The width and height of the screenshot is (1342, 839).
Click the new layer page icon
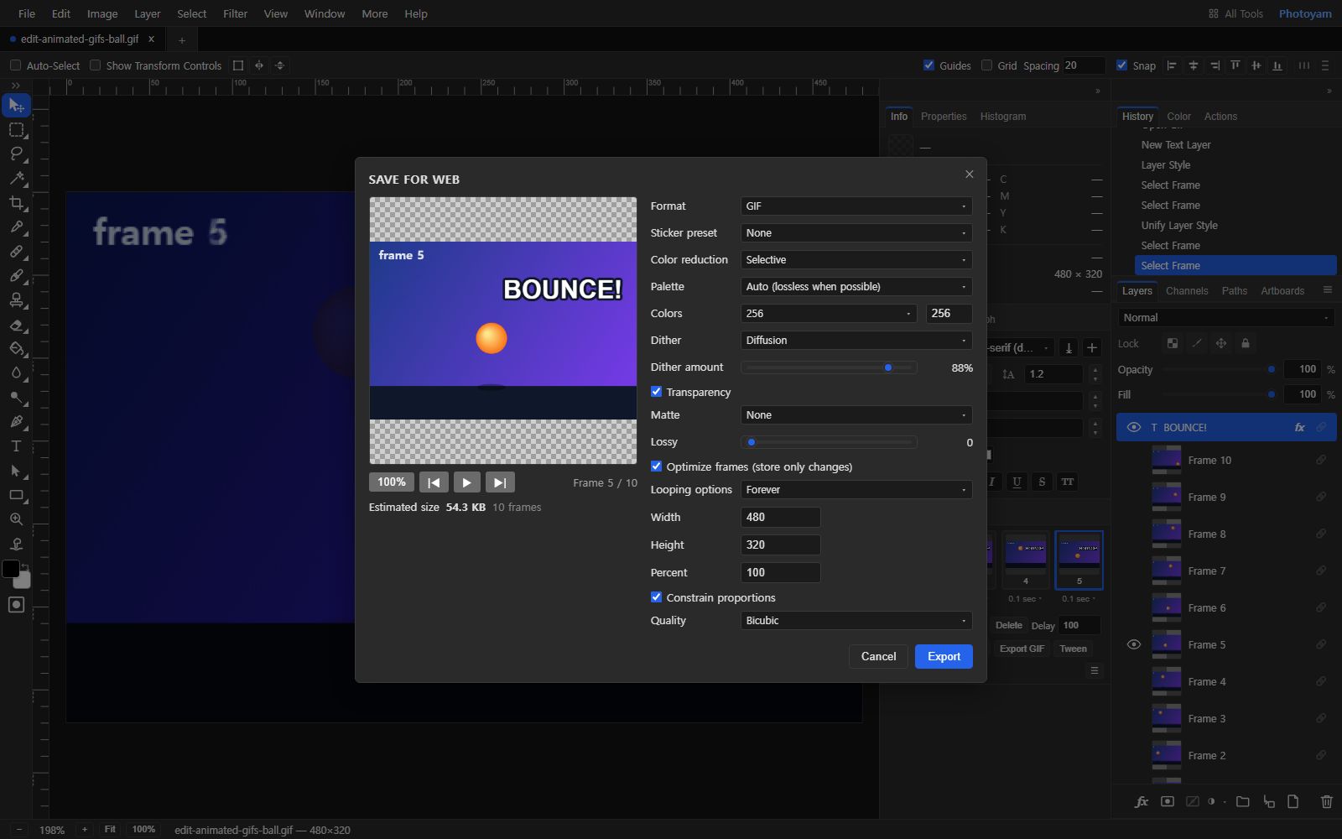(1293, 801)
